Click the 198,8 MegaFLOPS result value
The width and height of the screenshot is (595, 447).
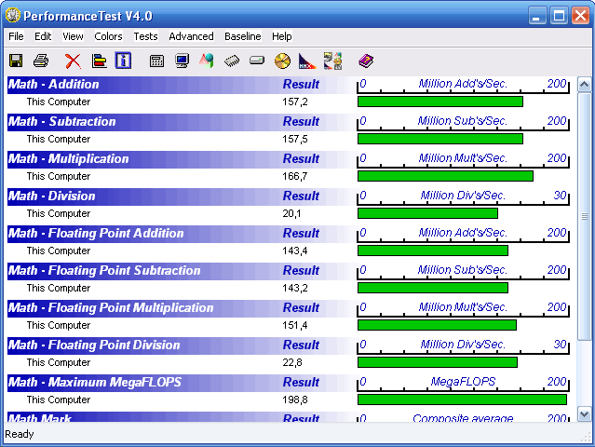(x=295, y=400)
